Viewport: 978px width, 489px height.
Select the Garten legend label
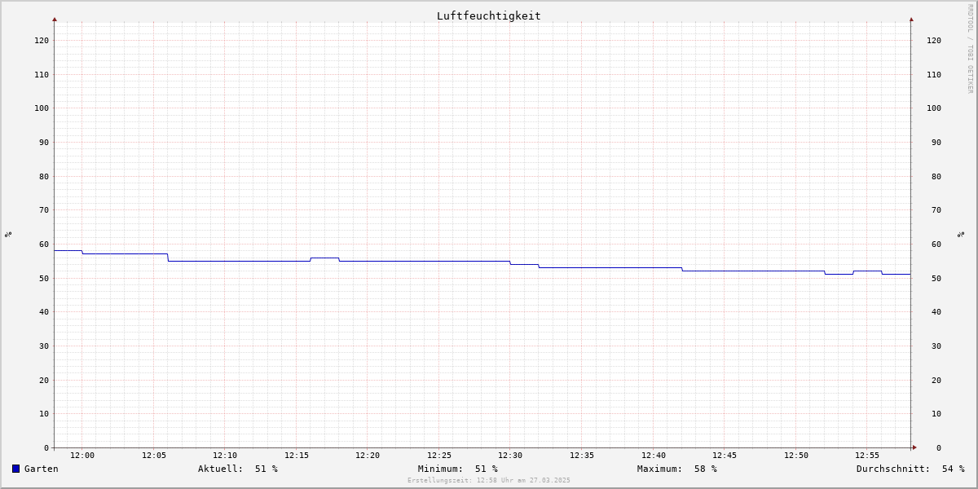pyautogui.click(x=42, y=469)
